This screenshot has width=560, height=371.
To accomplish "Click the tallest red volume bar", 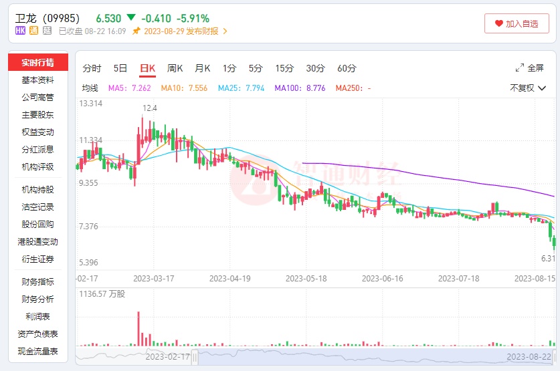I will (x=138, y=328).
